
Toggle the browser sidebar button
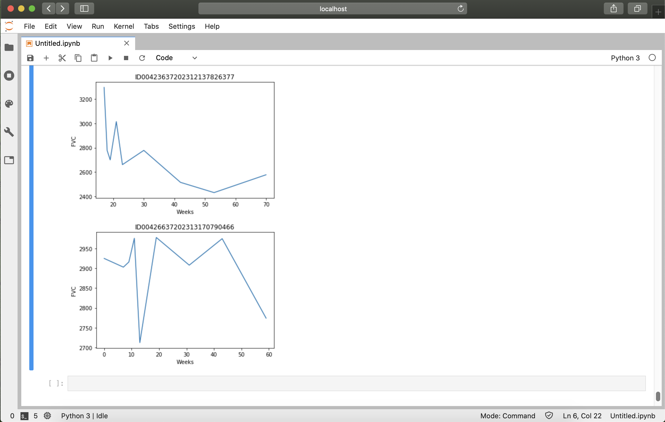click(84, 9)
